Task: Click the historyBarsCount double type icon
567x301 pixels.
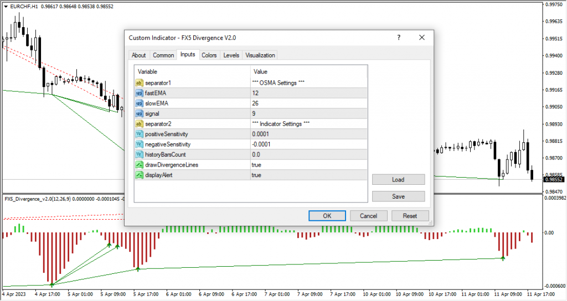Action: 140,154
